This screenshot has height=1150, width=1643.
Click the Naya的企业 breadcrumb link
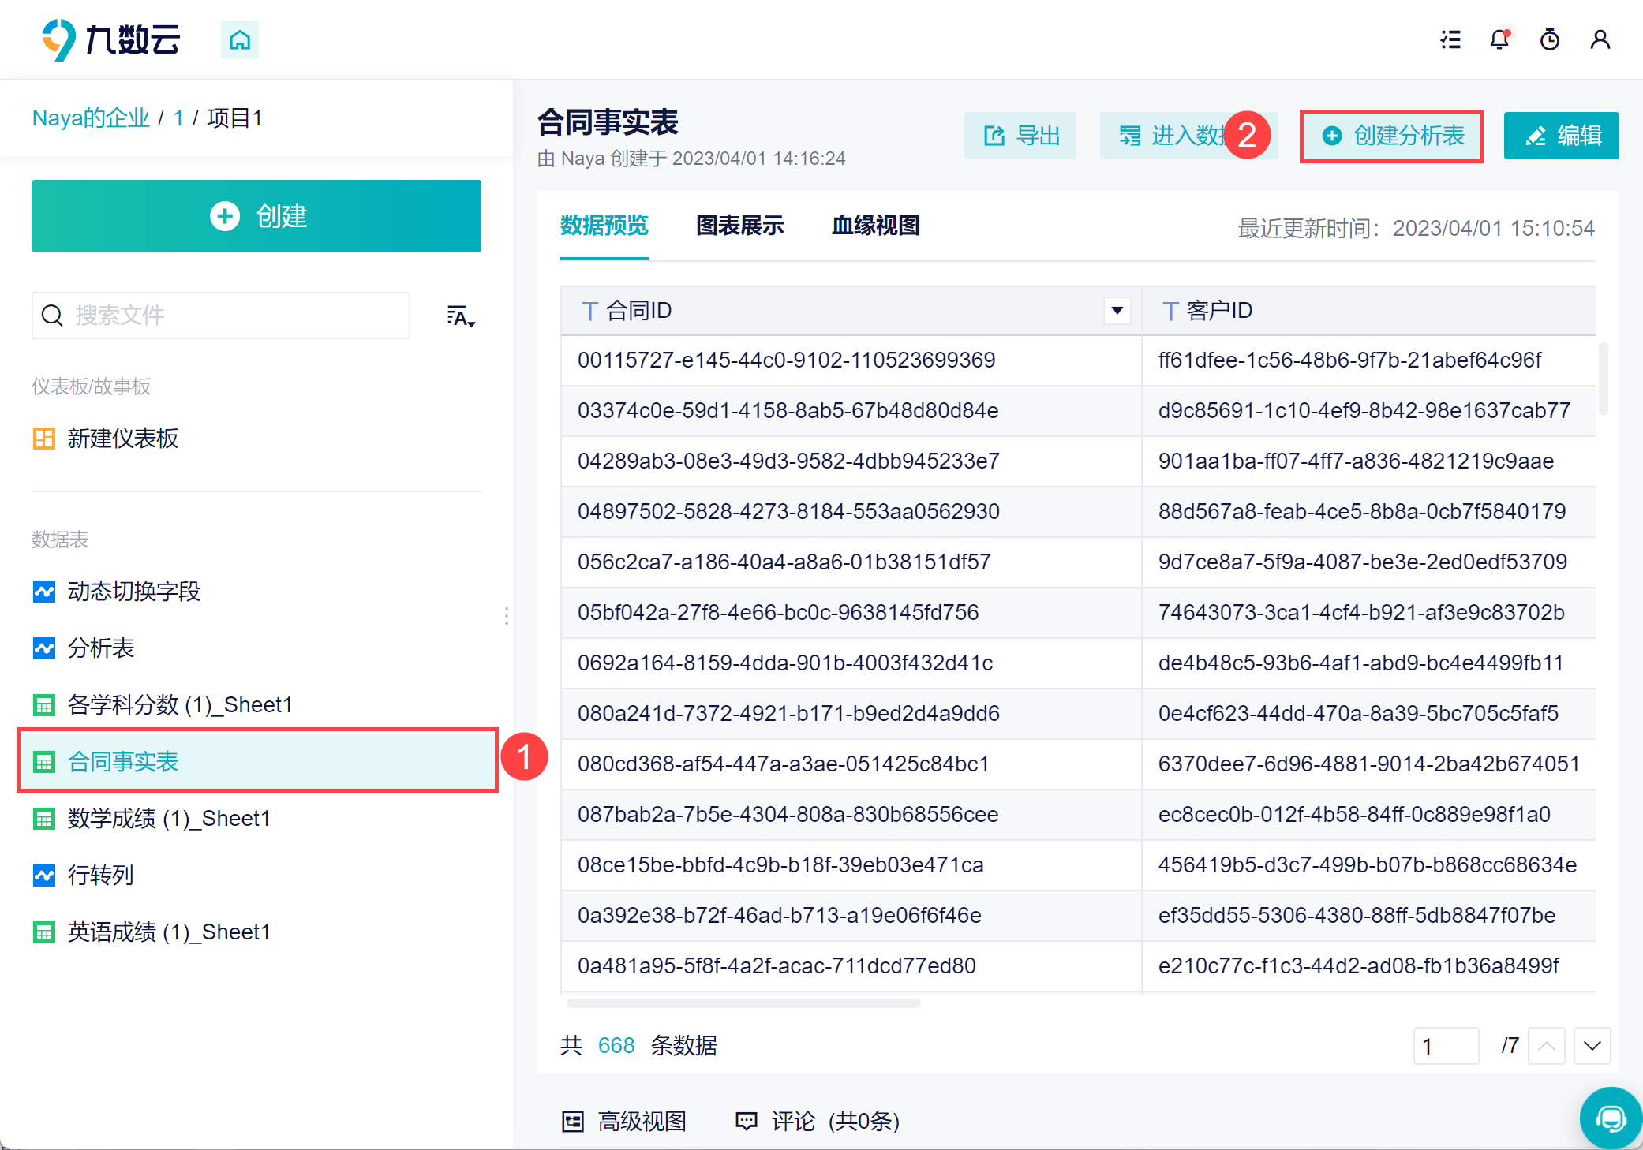(x=91, y=118)
